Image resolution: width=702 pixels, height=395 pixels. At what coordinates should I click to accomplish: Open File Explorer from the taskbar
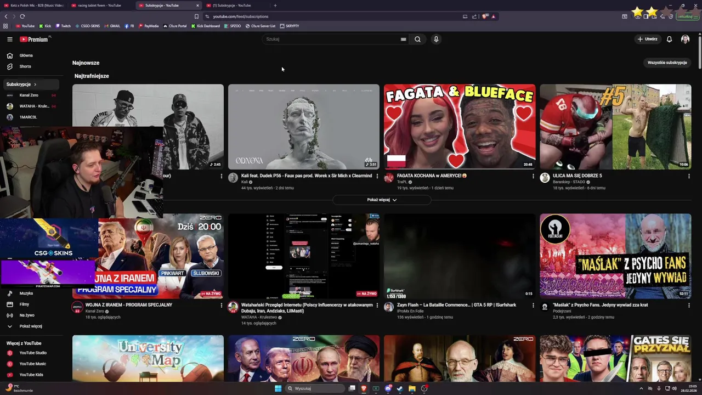[x=412, y=388]
